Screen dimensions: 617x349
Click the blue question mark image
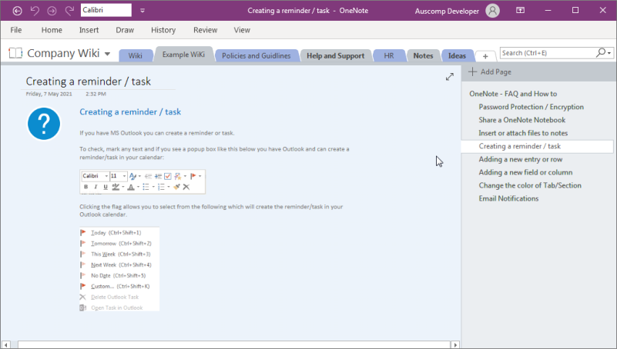tap(44, 124)
